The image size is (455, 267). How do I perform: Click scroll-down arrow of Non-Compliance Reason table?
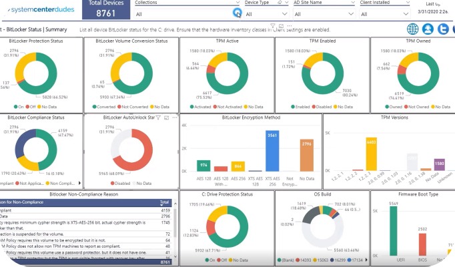pos(175,256)
